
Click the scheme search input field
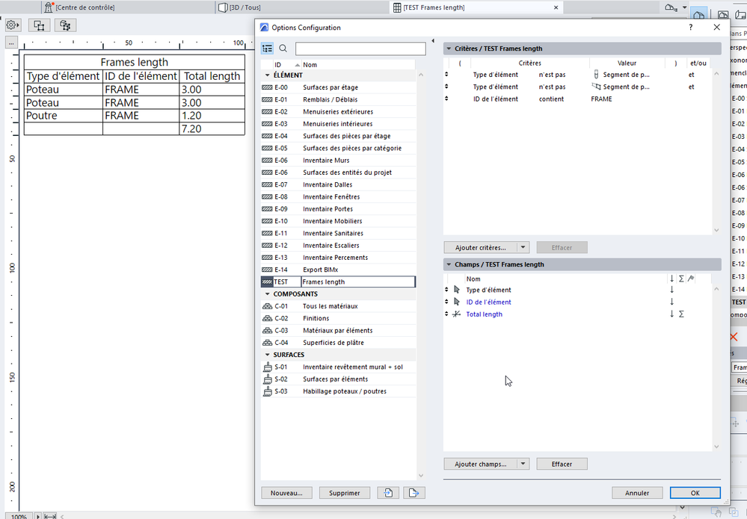[360, 49]
